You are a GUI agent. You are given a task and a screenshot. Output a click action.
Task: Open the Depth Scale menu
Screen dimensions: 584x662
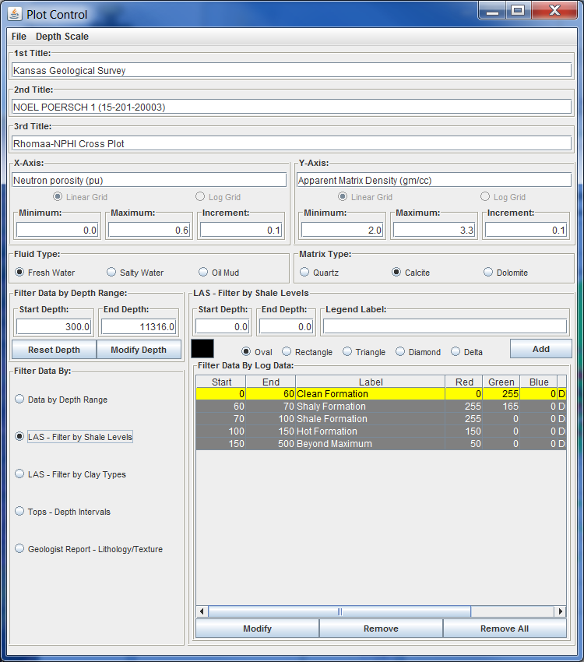point(62,37)
